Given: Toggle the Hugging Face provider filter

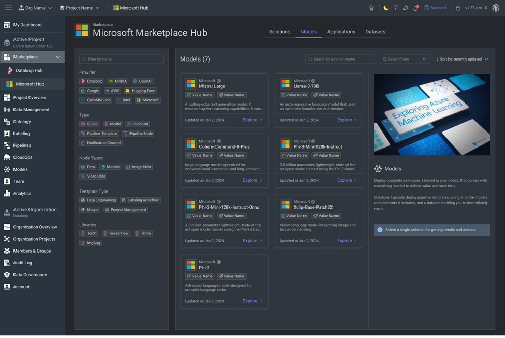Looking at the screenshot, I should coord(140,91).
